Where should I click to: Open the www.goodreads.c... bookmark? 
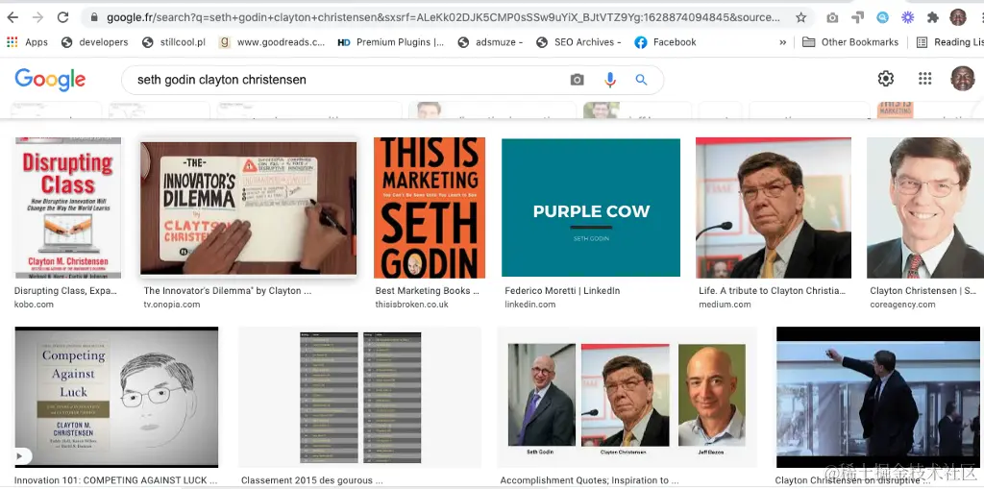272,42
